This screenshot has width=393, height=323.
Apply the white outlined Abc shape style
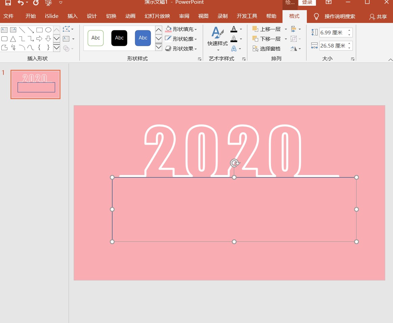pos(96,38)
